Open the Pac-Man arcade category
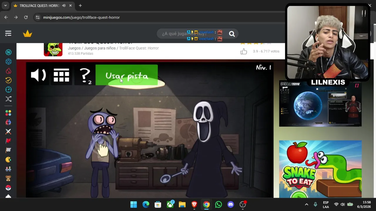This screenshot has height=211, width=376. 9,160
